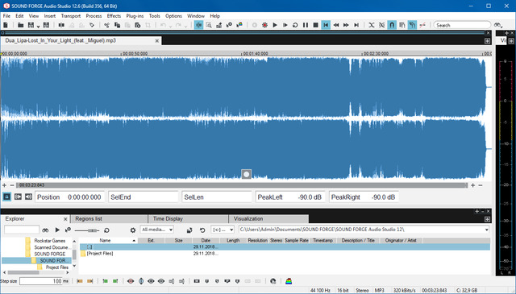This screenshot has width=516, height=294.
Task: Click the Record button in transport
Action: [x=264, y=25]
